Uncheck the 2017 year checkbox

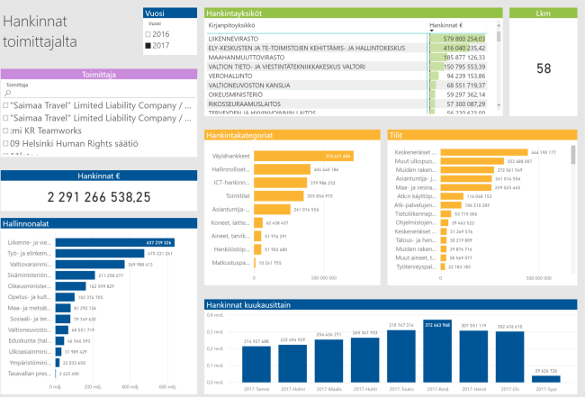point(149,44)
